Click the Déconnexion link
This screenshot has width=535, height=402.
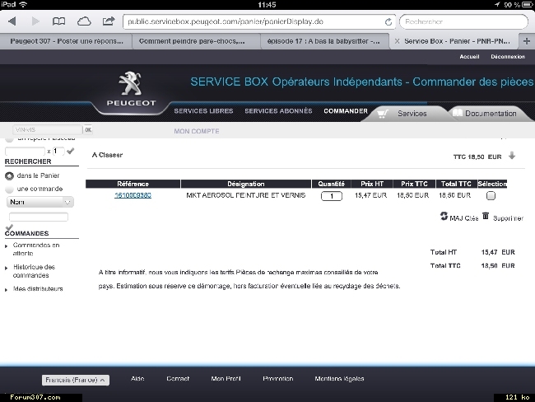[508, 57]
